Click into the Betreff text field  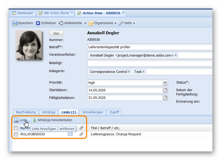tap(149, 47)
